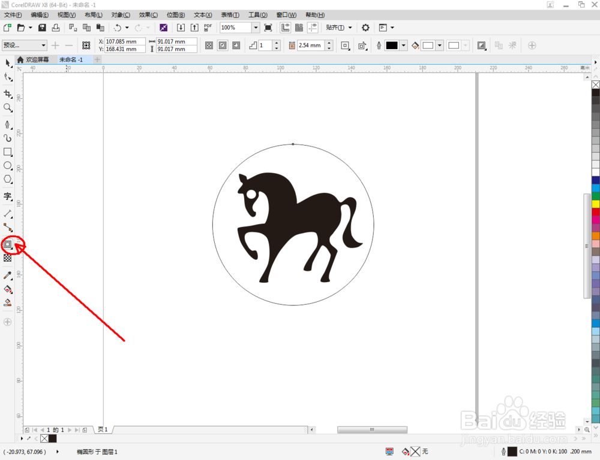
Task: Select the Transparency checkerboard tool
Action: (8, 258)
